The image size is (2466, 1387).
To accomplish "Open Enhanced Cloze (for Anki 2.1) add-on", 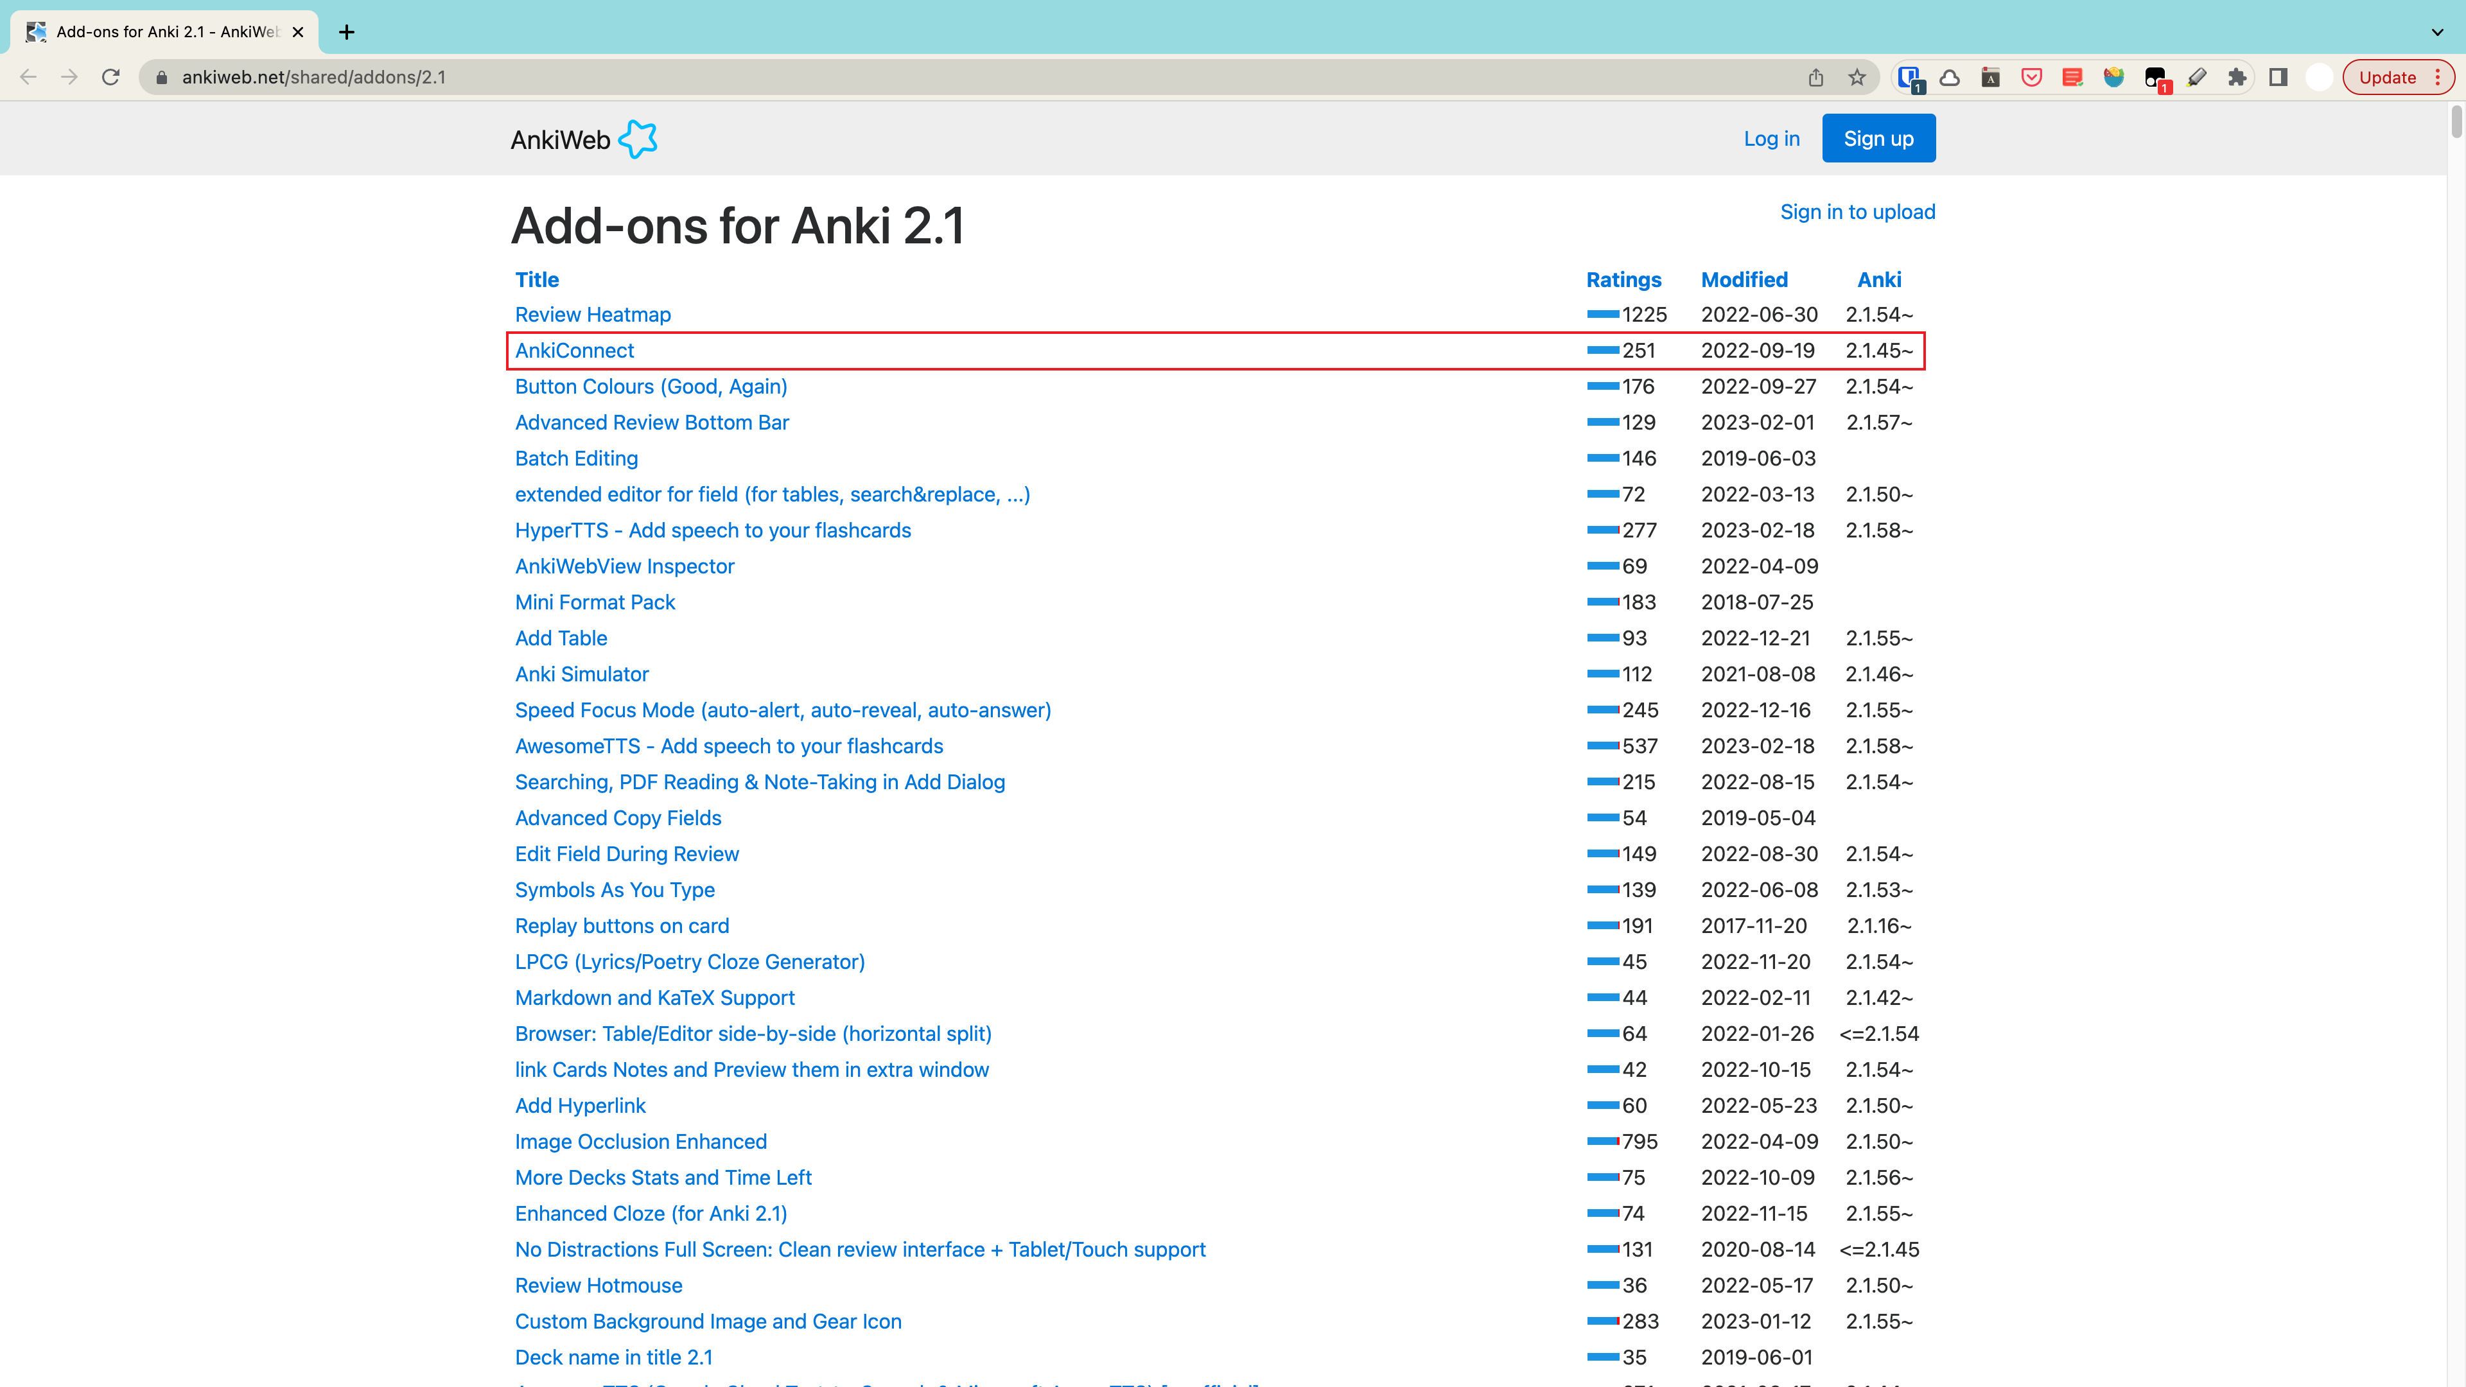I will [651, 1214].
